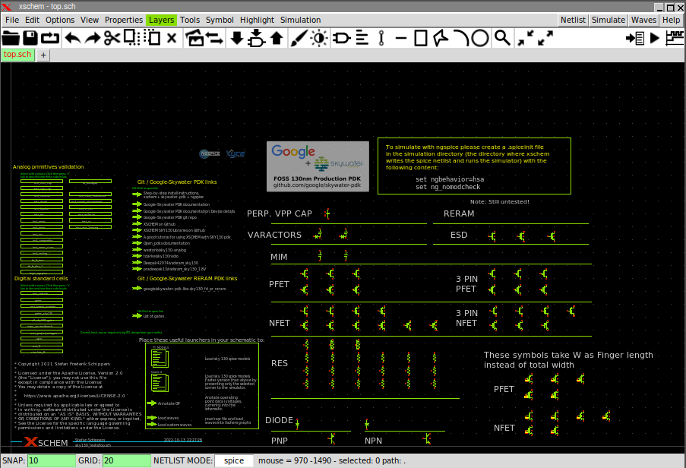Select the draw rectangle tool
686x468 pixels.
pyautogui.click(x=422, y=37)
